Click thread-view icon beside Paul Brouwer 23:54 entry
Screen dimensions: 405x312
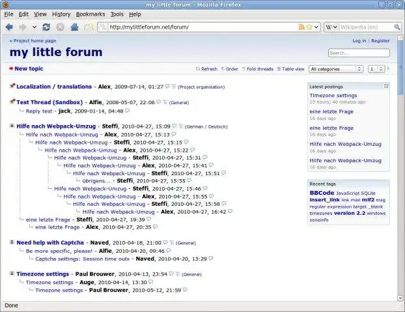178,274
